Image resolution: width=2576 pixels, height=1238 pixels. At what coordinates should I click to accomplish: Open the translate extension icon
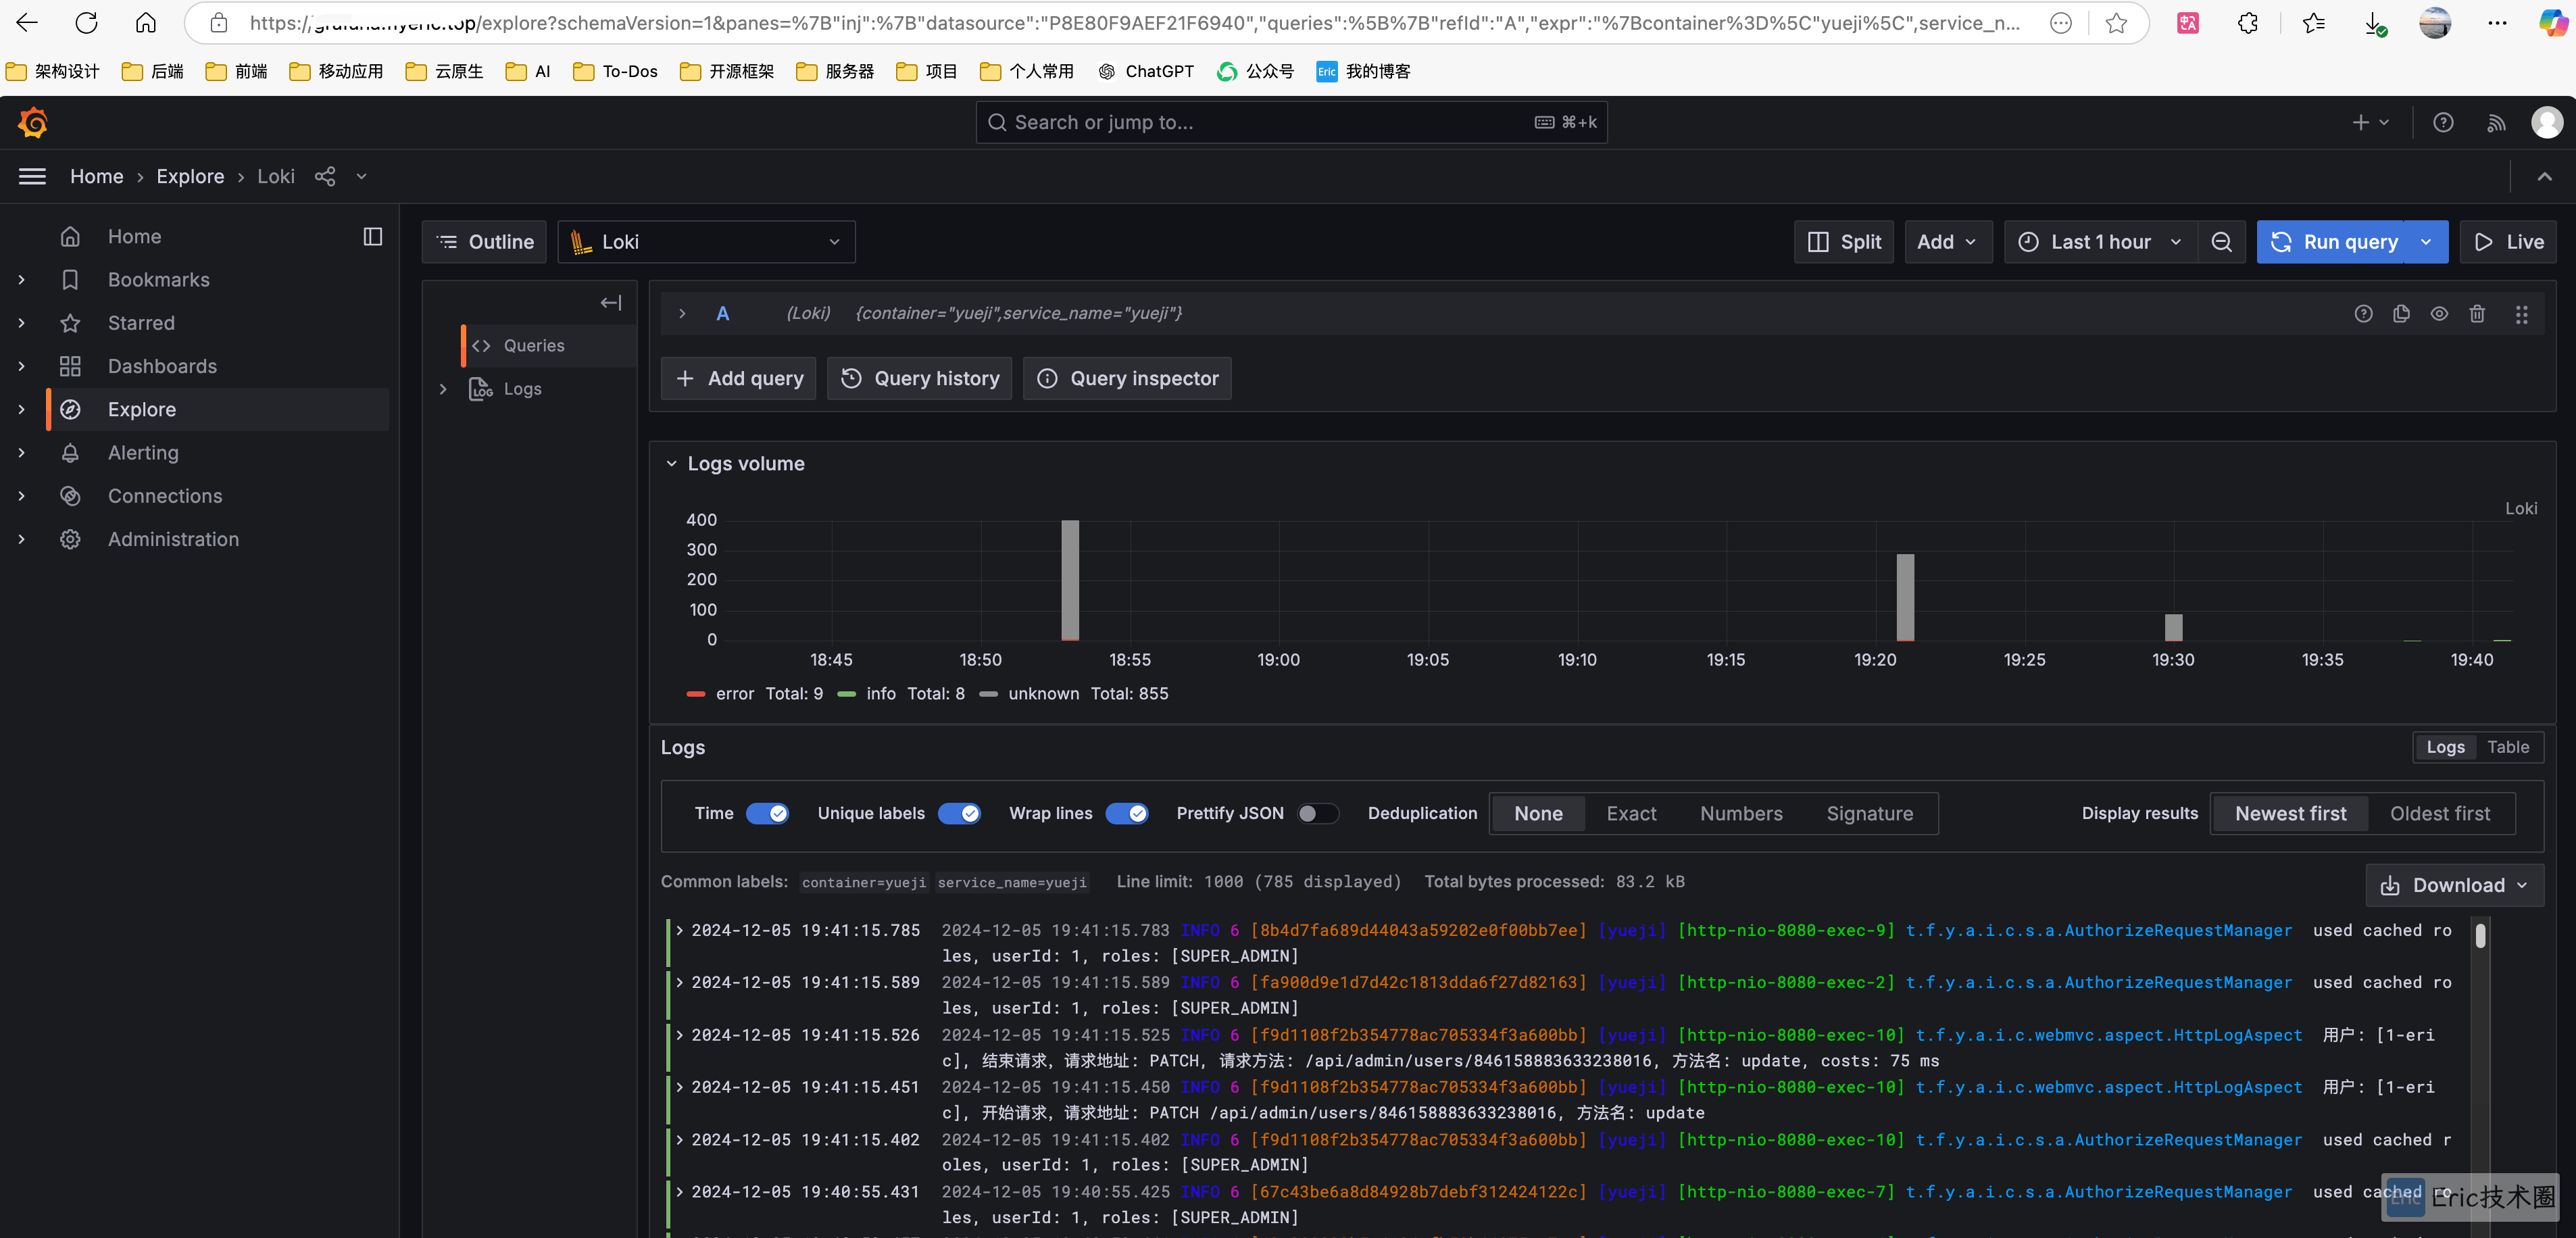[x=2187, y=23]
